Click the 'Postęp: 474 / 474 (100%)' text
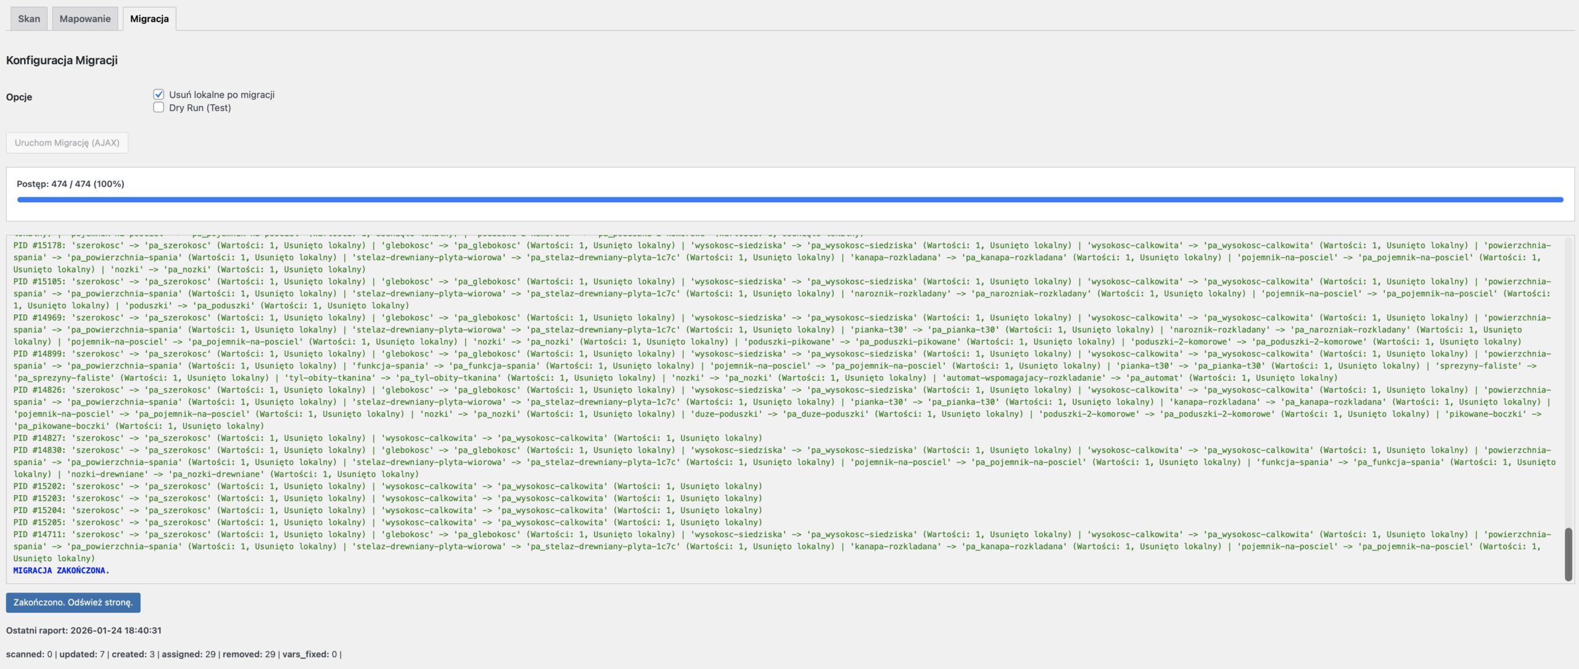The image size is (1579, 669). click(x=70, y=184)
